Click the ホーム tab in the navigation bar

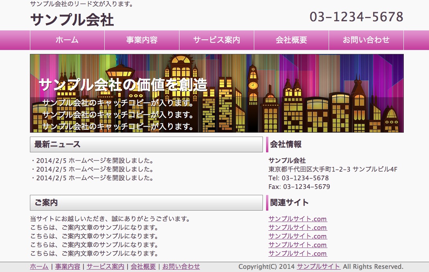(67, 40)
